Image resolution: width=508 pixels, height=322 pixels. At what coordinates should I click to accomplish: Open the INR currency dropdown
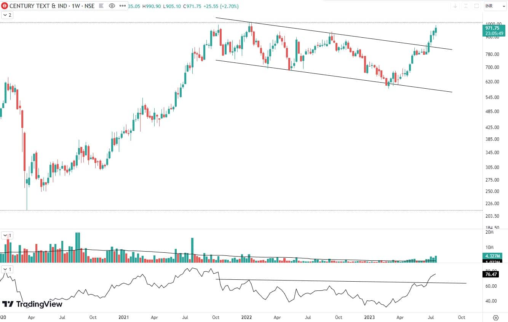(494, 6)
